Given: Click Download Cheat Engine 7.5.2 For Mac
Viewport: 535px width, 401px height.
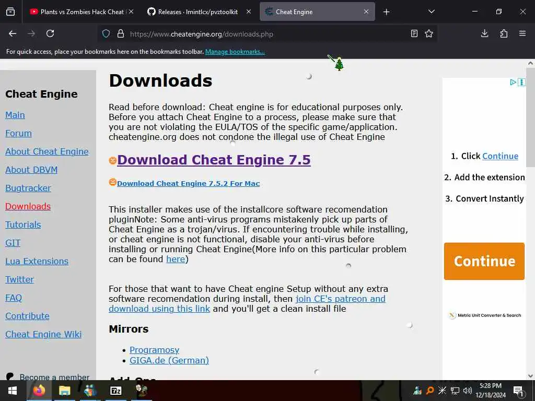Looking at the screenshot, I should [x=188, y=183].
